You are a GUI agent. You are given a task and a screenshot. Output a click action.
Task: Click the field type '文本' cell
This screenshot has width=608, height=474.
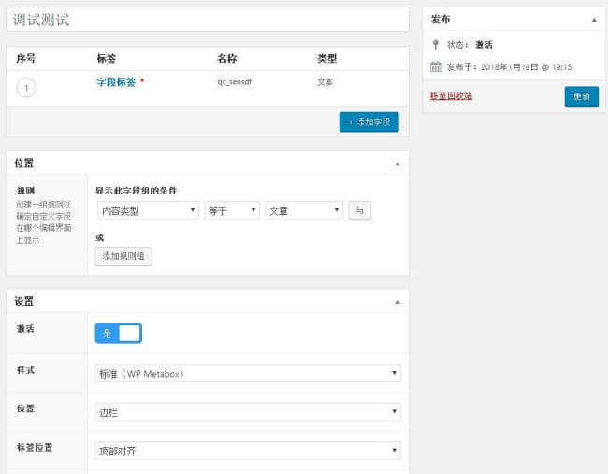pos(325,81)
